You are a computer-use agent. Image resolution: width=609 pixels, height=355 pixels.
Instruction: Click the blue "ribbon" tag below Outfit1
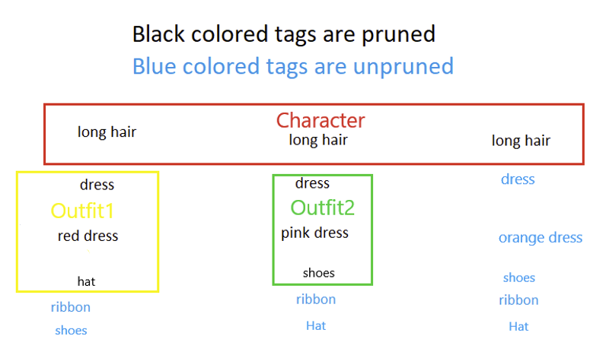coord(71,307)
